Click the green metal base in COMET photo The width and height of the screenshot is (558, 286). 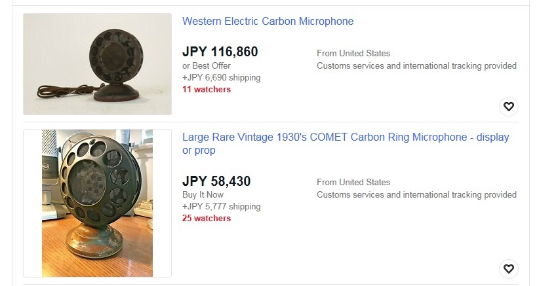pyautogui.click(x=94, y=241)
